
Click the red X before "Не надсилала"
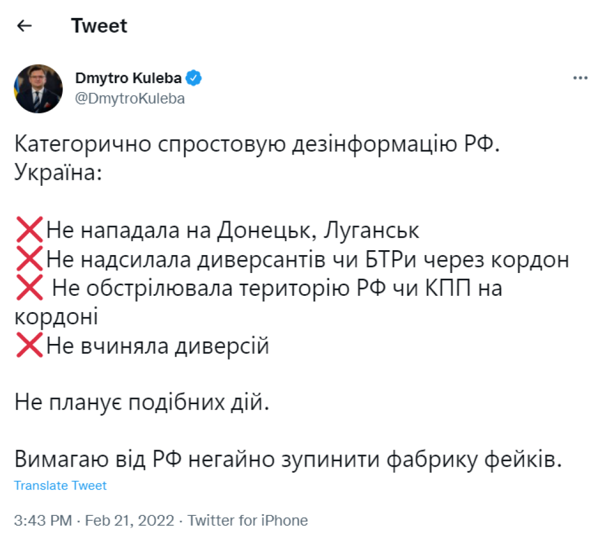[x=30, y=259]
